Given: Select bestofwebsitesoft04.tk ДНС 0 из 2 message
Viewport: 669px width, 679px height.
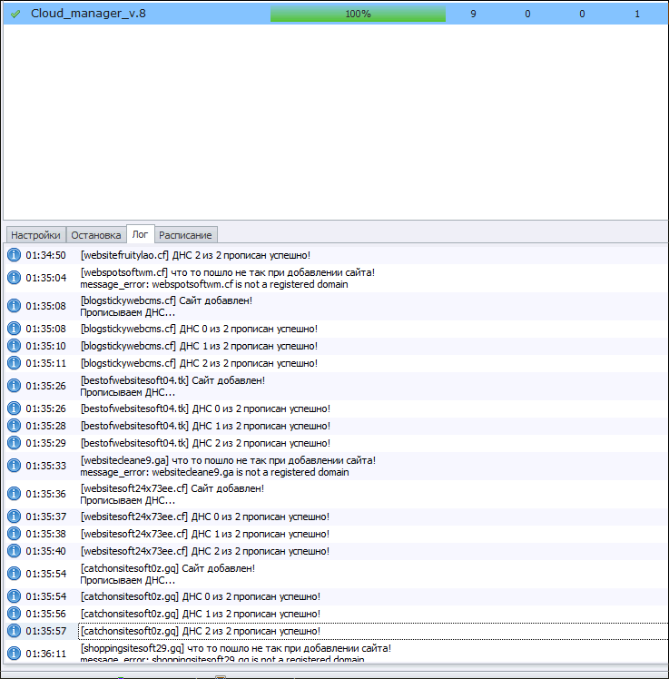Looking at the screenshot, I should point(205,408).
